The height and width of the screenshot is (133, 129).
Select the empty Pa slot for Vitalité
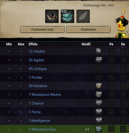point(112,51)
